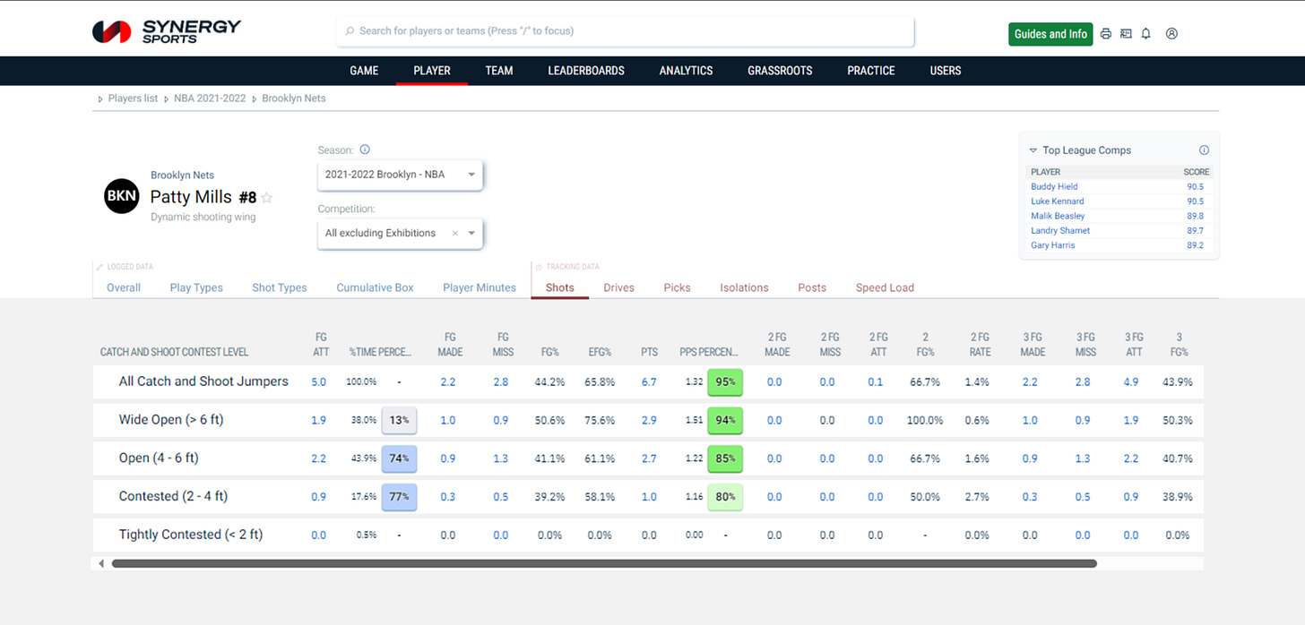This screenshot has width=1305, height=625.
Task: Go to Brooklyn Nets breadcrumb
Action: click(294, 98)
